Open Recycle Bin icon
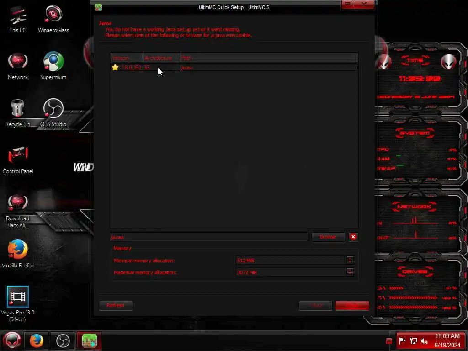Viewport: 468px width, 351px height. click(18, 113)
